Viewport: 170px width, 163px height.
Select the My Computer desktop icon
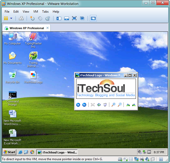click(x=12, y=39)
